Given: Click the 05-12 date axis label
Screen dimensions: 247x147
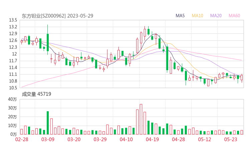Looking at the screenshot, I should click(205, 139).
